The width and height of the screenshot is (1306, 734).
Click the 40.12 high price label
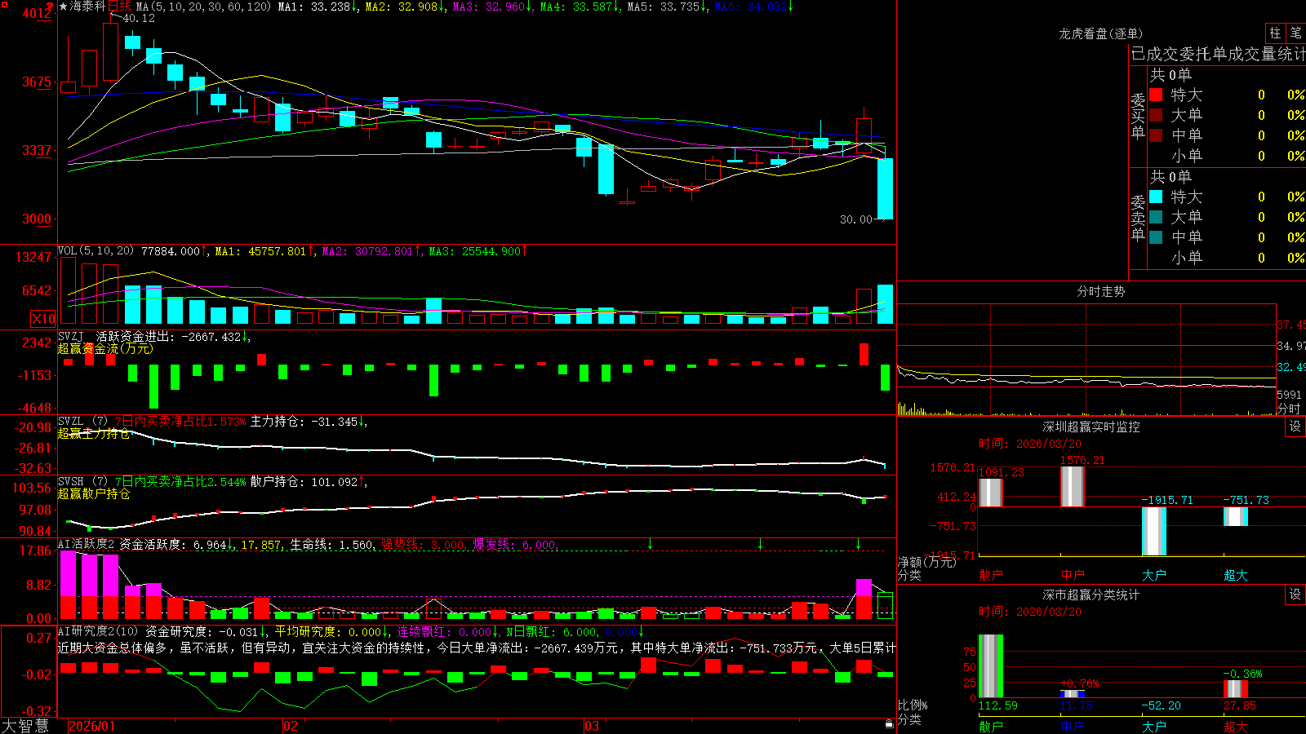click(139, 18)
